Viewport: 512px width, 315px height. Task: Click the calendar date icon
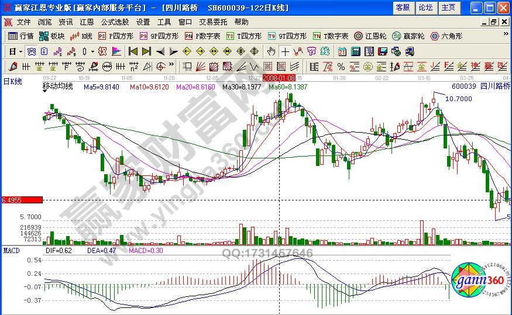click(342, 51)
